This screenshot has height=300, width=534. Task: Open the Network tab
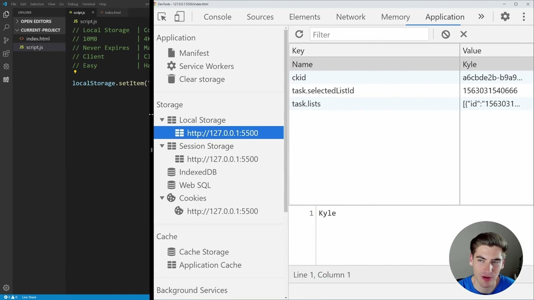point(350,17)
